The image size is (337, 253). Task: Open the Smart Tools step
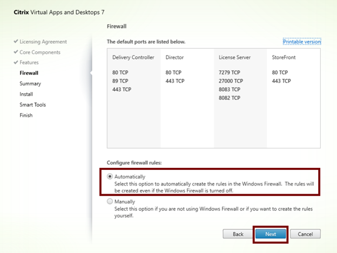32,105
